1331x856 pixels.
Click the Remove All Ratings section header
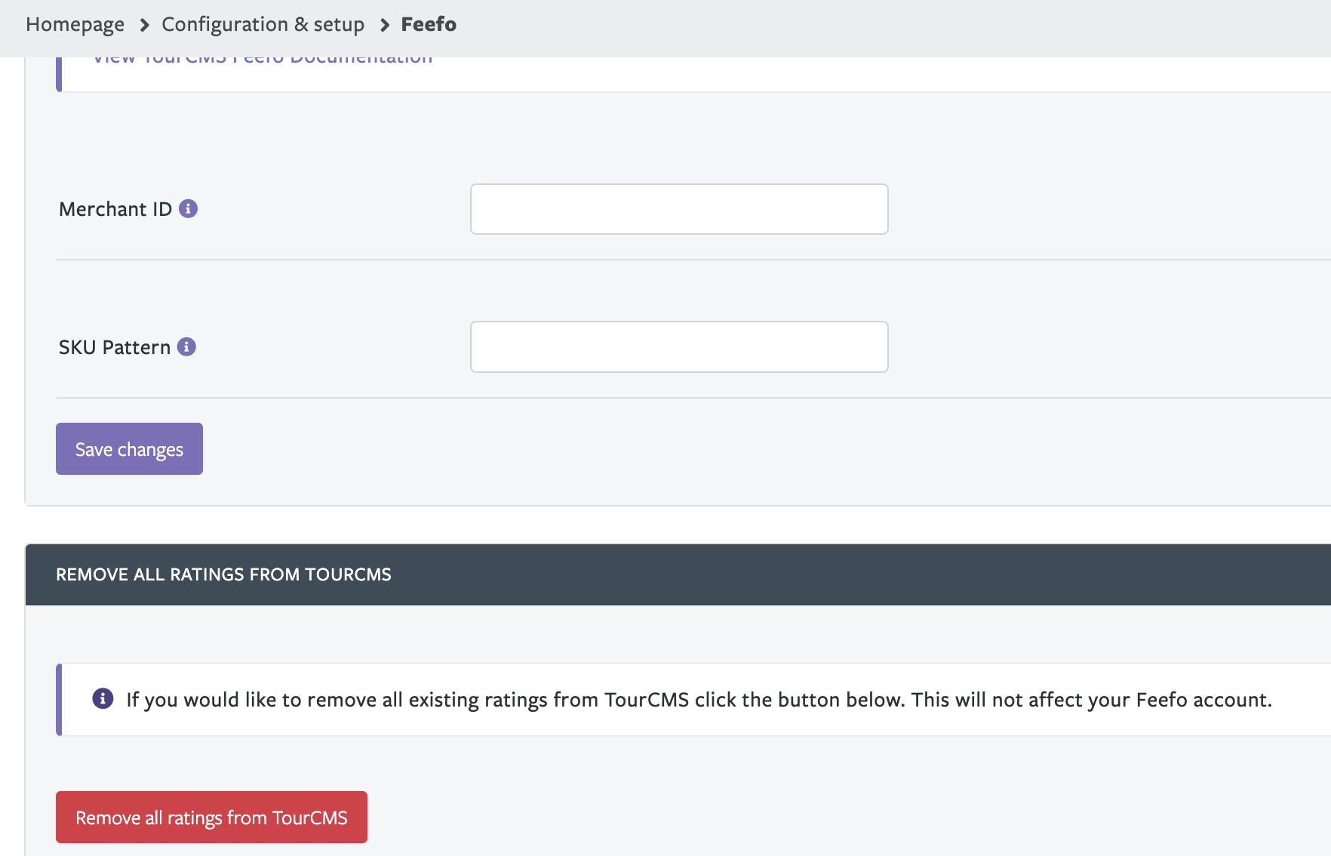pyautogui.click(x=223, y=574)
